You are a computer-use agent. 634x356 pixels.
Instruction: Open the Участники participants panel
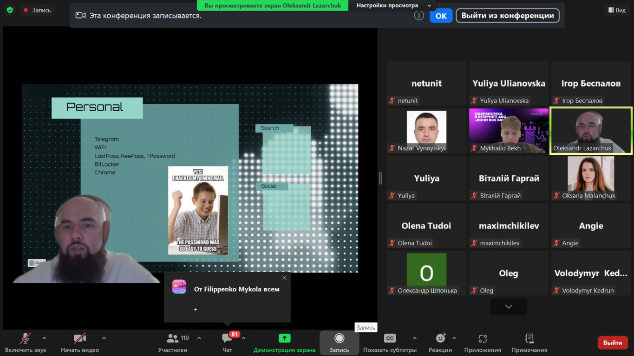coord(172,343)
